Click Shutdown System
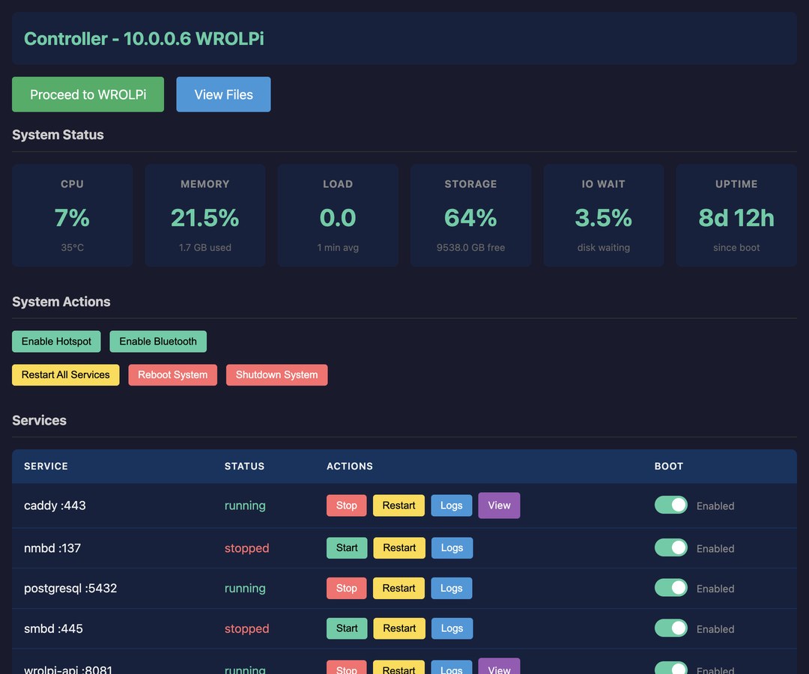 [x=276, y=375]
